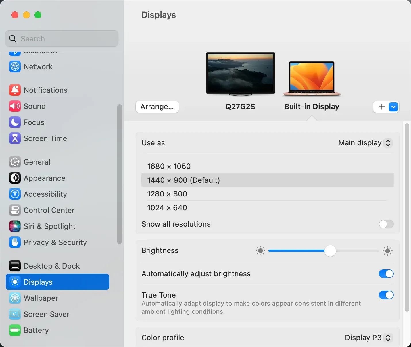Image resolution: width=411 pixels, height=347 pixels.
Task: Click the General gear icon
Action: [x=15, y=162]
